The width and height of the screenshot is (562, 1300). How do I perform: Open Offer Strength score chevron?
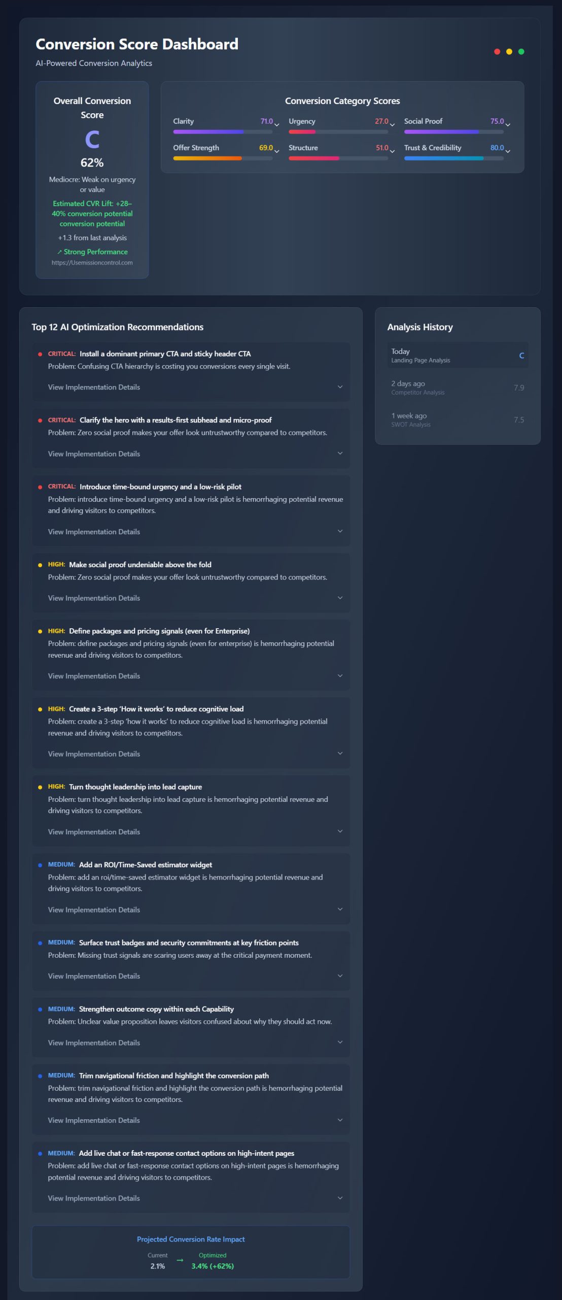[276, 151]
